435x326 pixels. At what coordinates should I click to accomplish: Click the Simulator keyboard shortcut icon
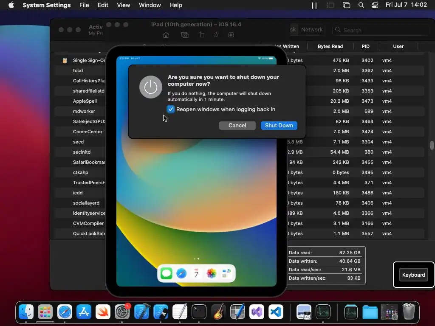tap(231, 35)
